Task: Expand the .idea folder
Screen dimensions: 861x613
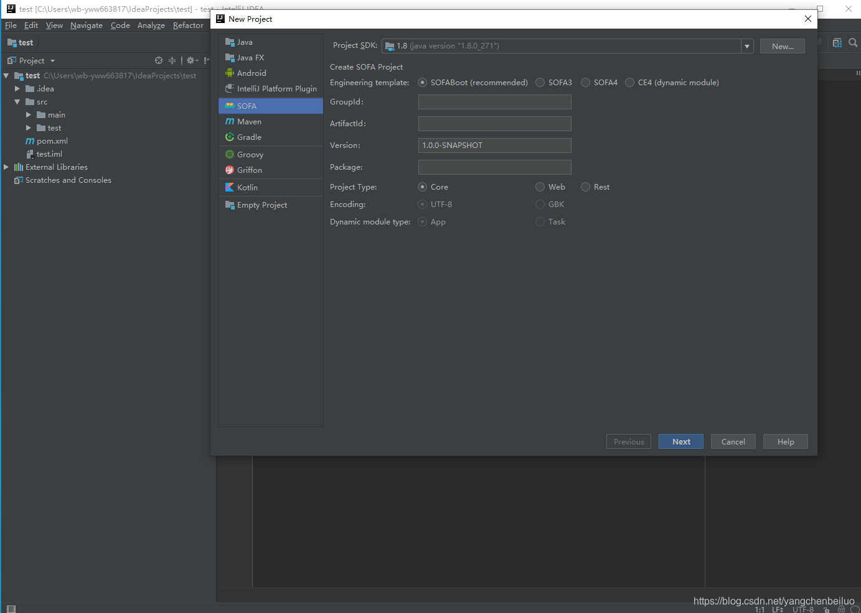Action: (x=17, y=89)
